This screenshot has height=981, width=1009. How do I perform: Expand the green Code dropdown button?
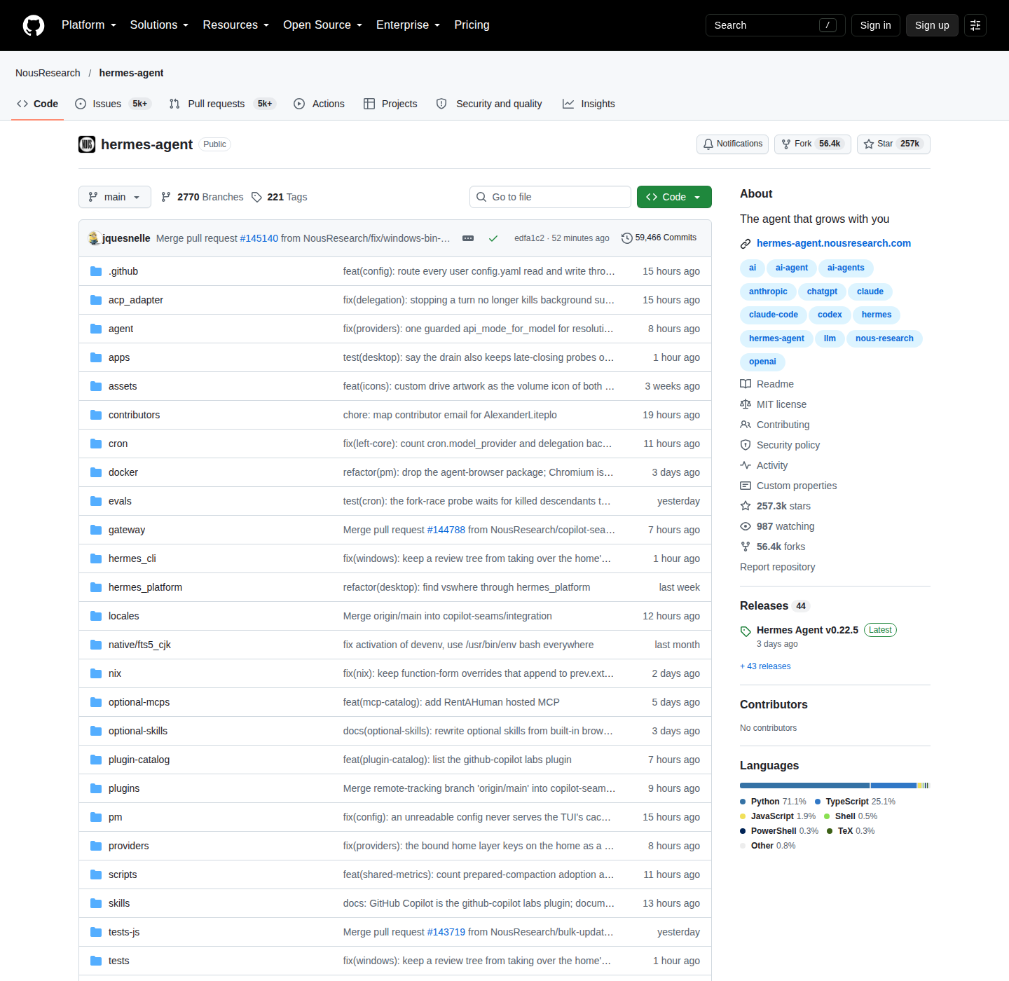point(674,197)
